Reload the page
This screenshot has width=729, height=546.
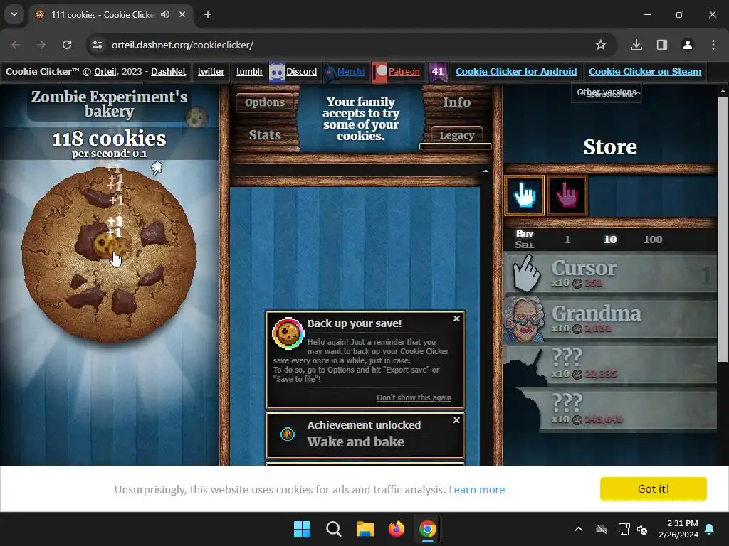click(x=67, y=45)
